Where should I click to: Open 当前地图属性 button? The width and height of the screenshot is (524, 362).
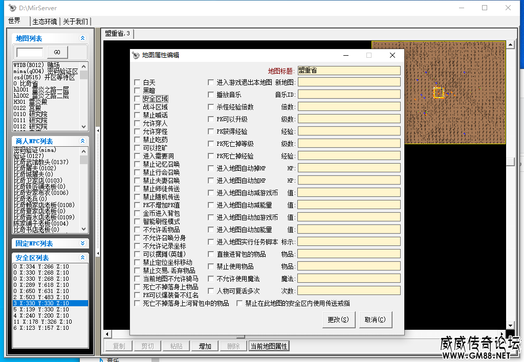(269, 346)
